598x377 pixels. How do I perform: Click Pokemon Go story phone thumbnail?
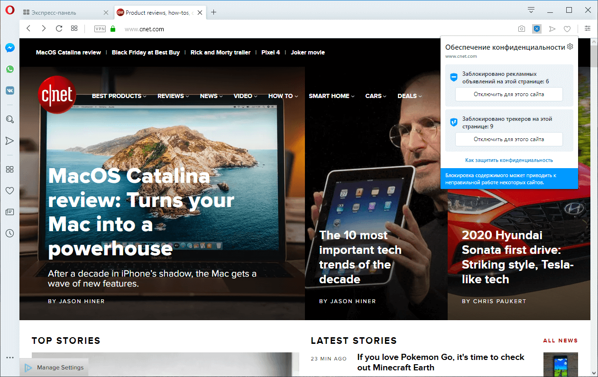[561, 365]
